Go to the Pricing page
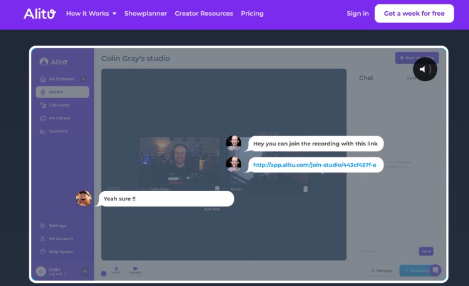The image size is (469, 286). point(252,14)
